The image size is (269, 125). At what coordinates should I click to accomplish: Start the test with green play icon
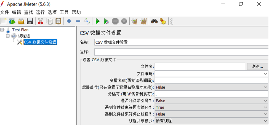coord(98,22)
